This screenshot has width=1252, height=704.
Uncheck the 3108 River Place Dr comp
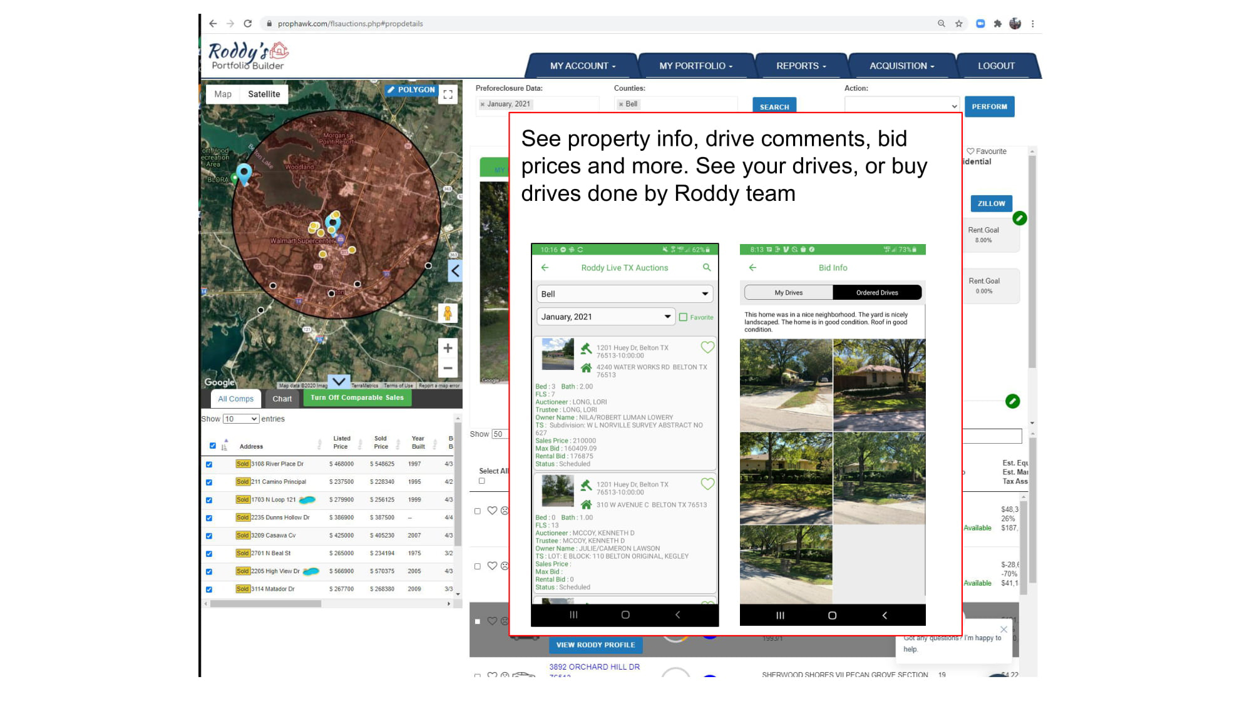click(x=209, y=464)
